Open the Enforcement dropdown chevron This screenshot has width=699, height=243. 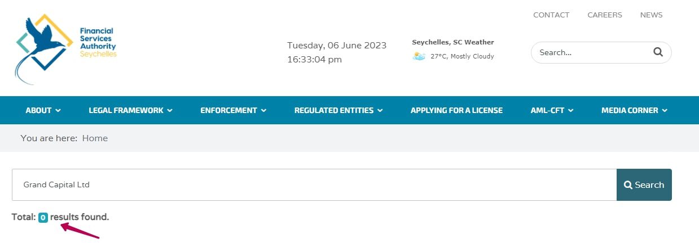[263, 111]
